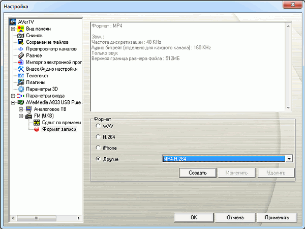
Task: Expand the Параметры входа tree node
Action: (13, 96)
